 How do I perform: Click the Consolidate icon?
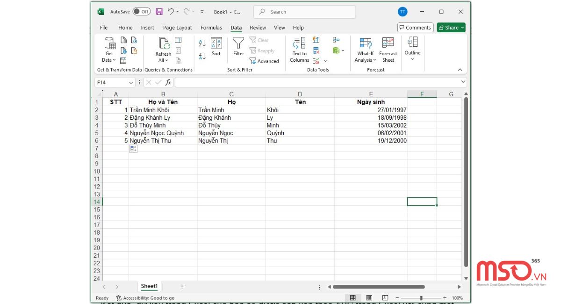pyautogui.click(x=336, y=40)
